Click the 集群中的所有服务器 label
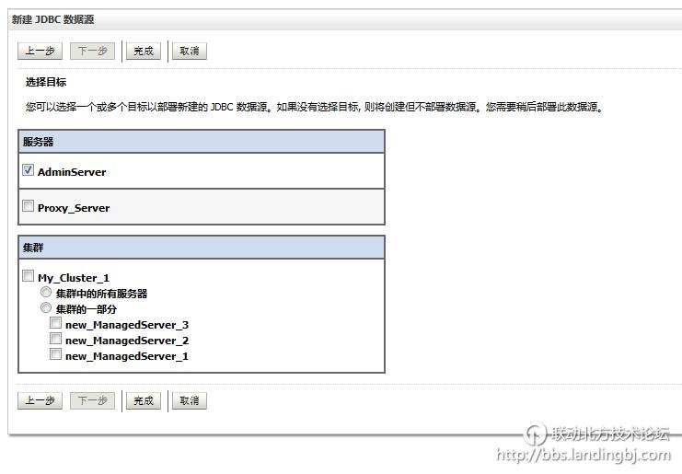The width and height of the screenshot is (682, 474). pyautogui.click(x=102, y=294)
